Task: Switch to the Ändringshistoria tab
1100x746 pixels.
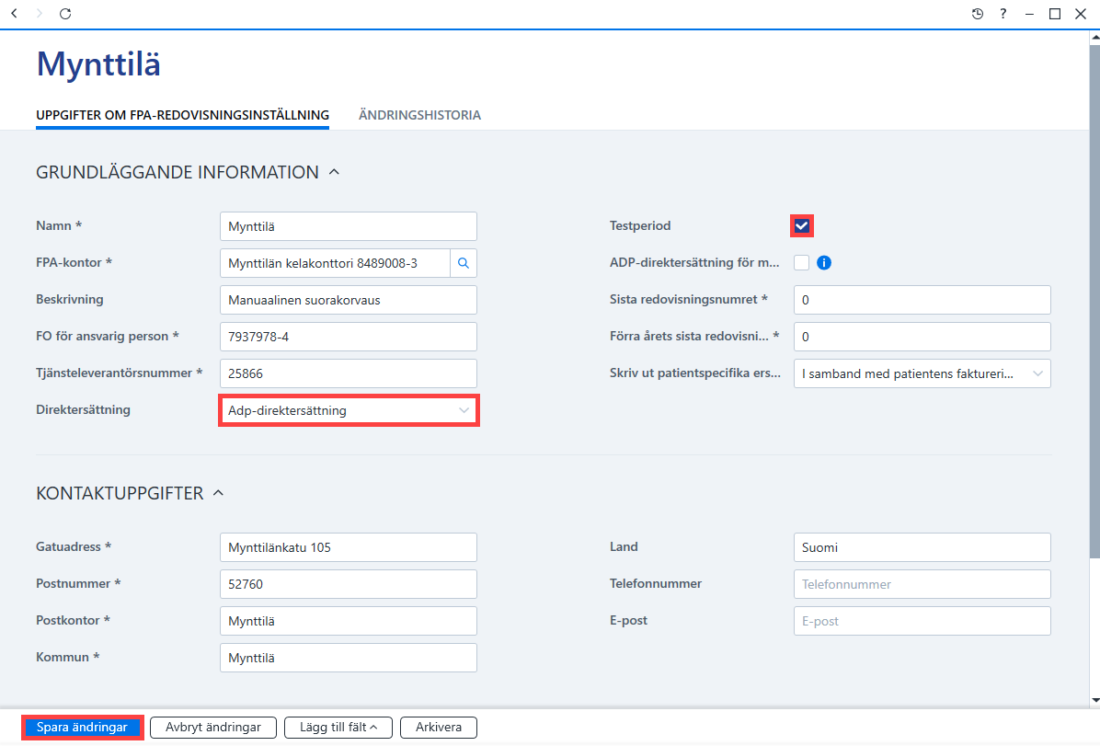Action: click(419, 115)
